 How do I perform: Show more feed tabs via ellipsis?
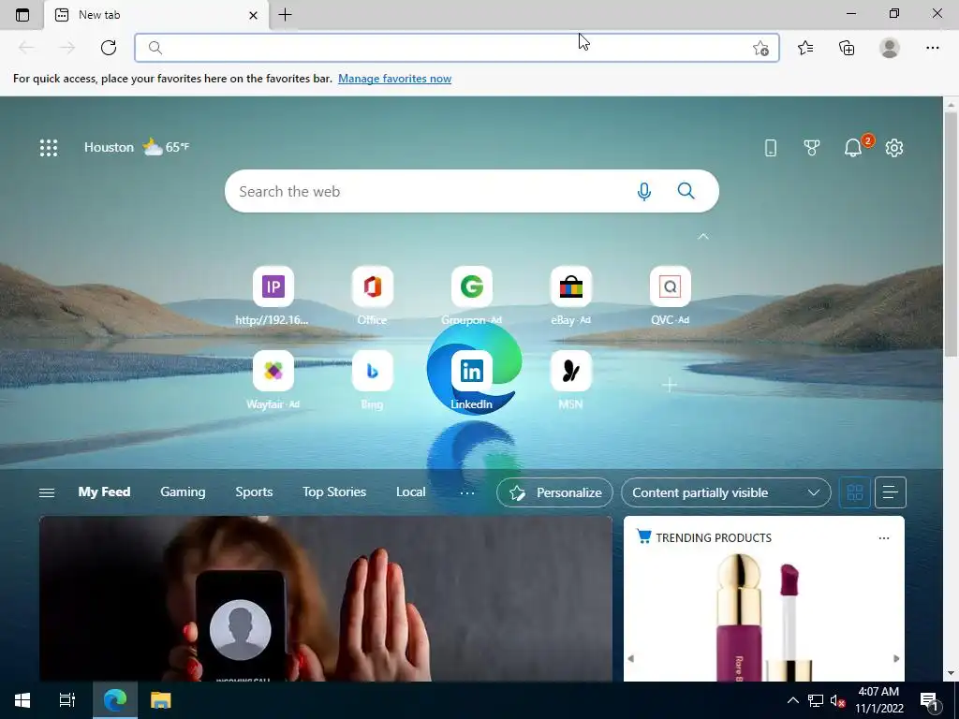click(466, 492)
